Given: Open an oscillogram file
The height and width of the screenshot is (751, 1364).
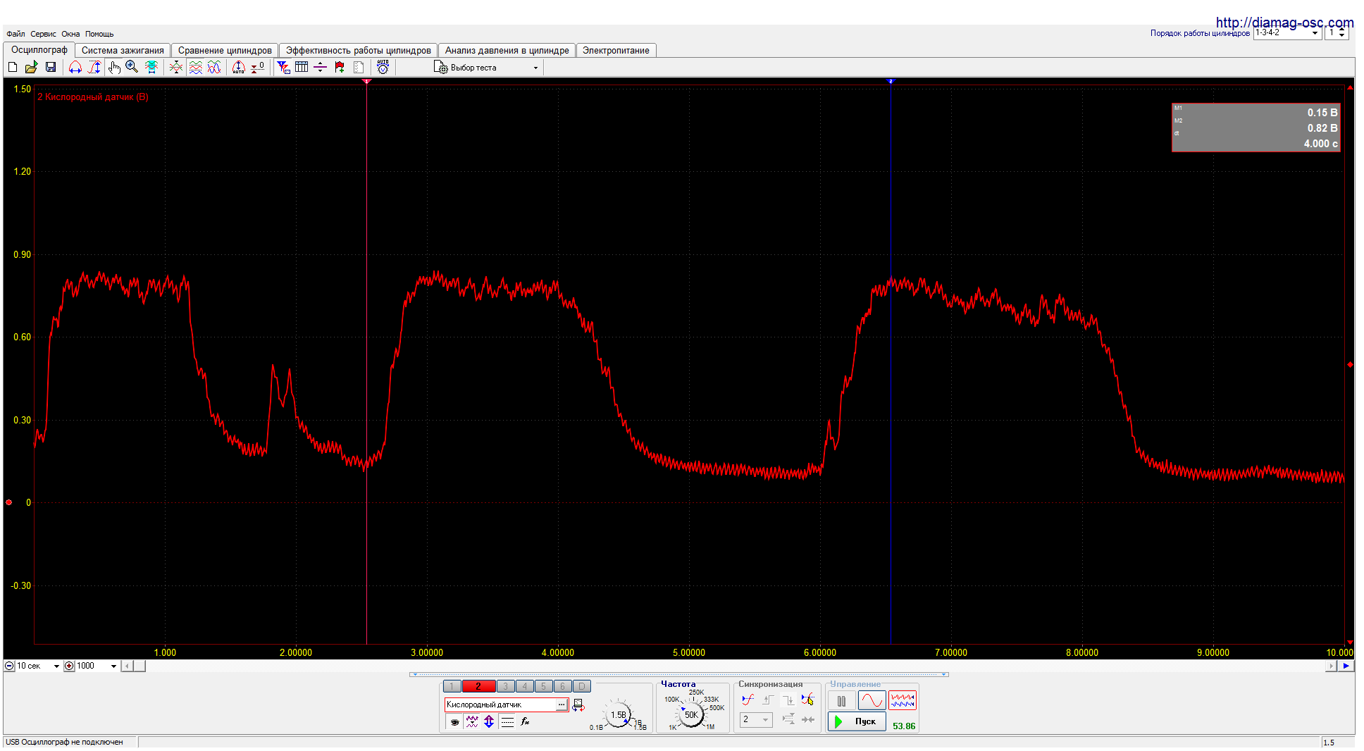Looking at the screenshot, I should pos(31,67).
